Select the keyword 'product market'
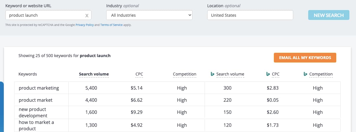This screenshot has width=356, height=132. coord(36,100)
